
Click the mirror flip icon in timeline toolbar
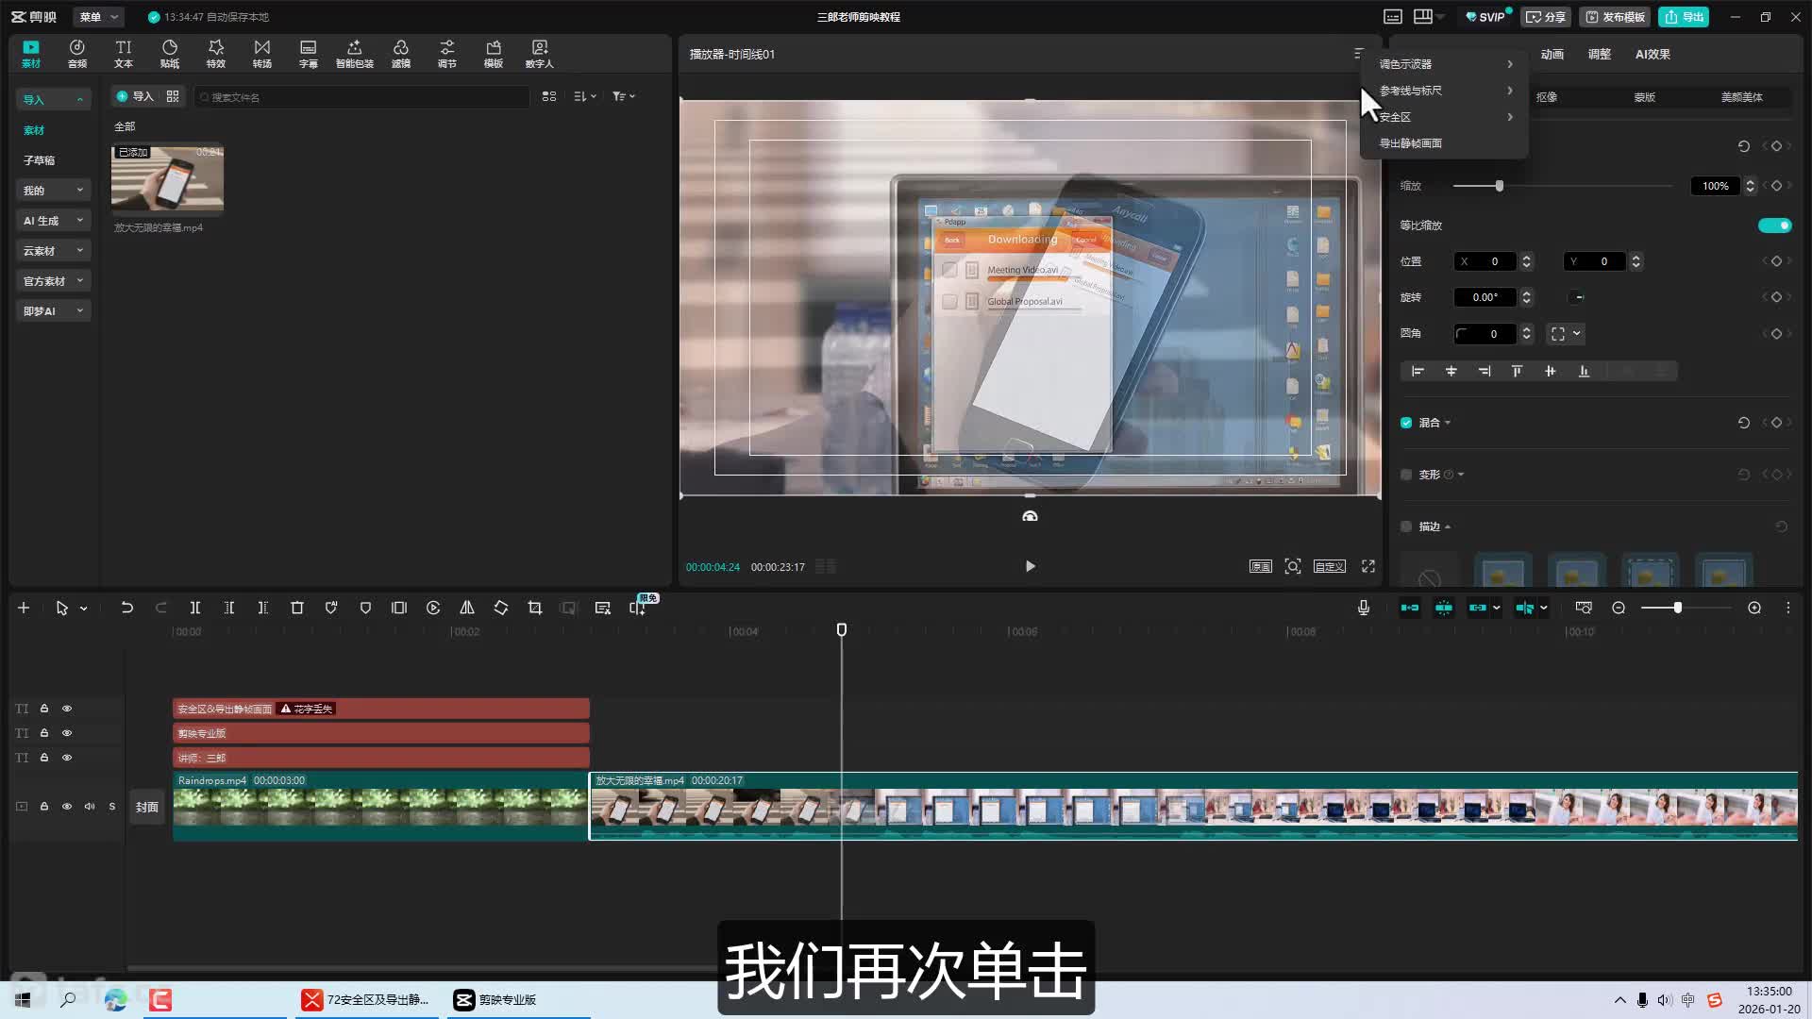pyautogui.click(x=467, y=609)
